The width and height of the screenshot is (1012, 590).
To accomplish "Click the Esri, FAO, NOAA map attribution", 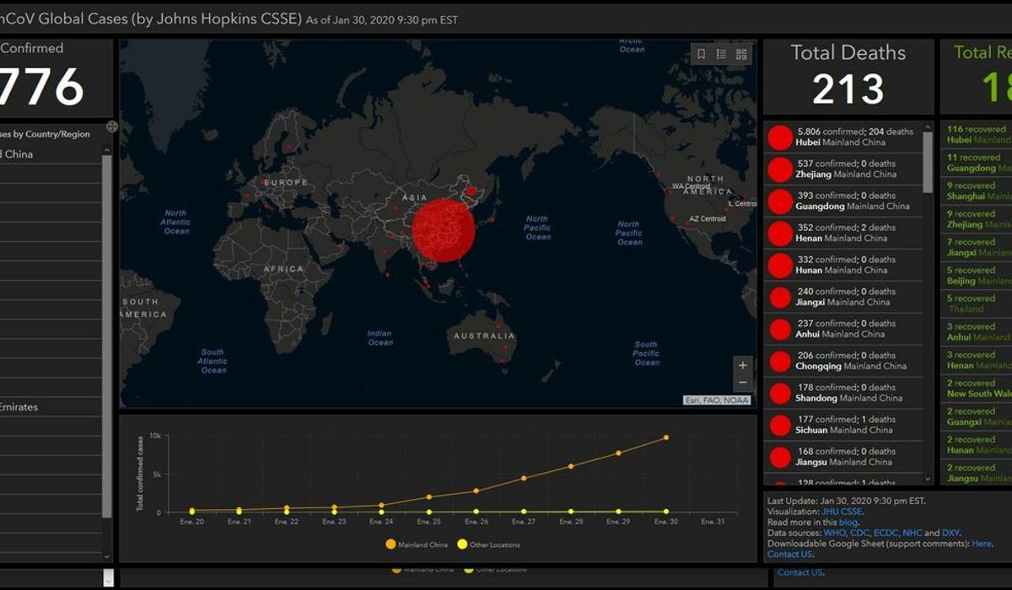I will pyautogui.click(x=717, y=400).
